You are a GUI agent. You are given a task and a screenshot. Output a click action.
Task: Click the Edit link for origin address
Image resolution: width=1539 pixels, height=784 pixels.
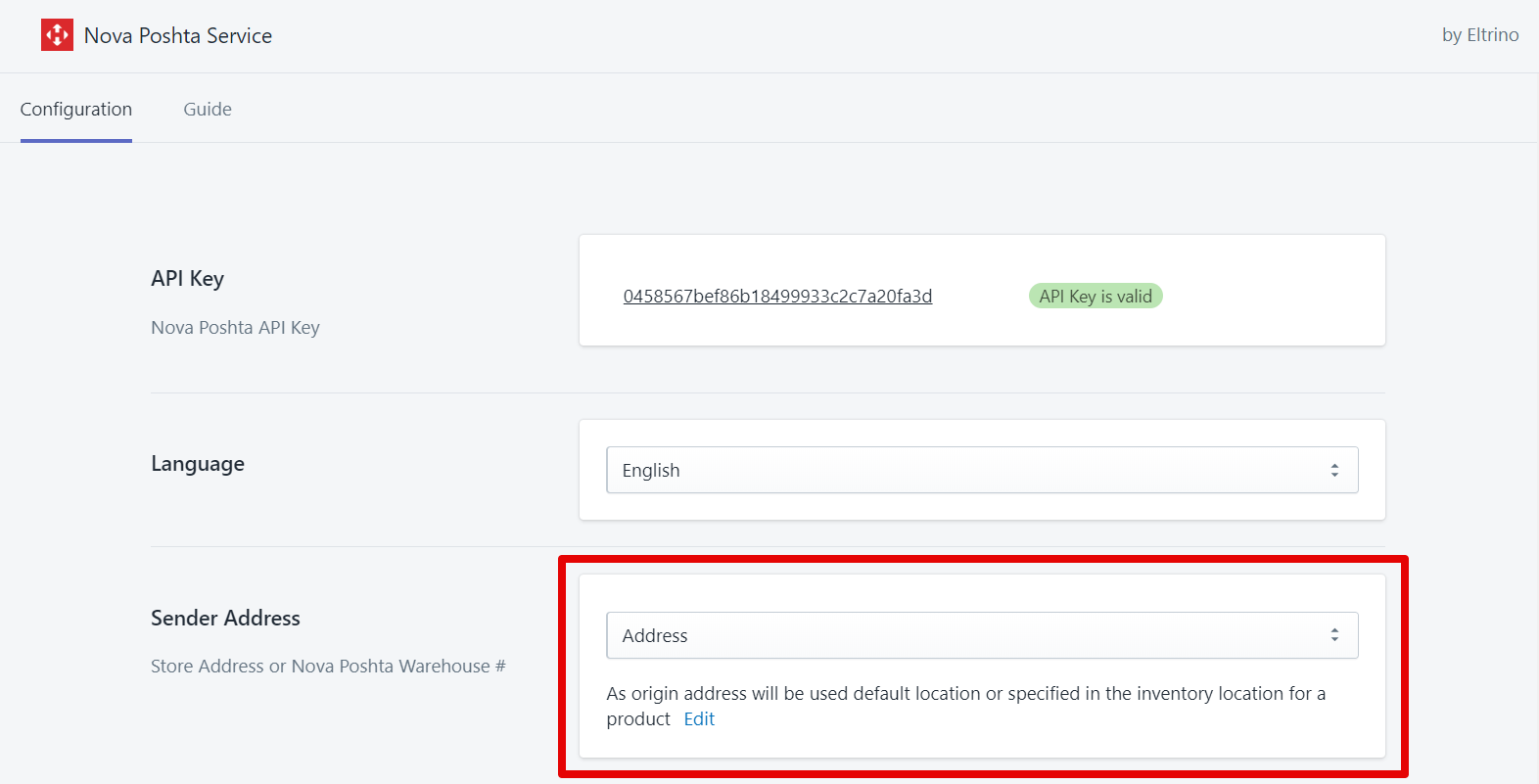[x=699, y=719]
